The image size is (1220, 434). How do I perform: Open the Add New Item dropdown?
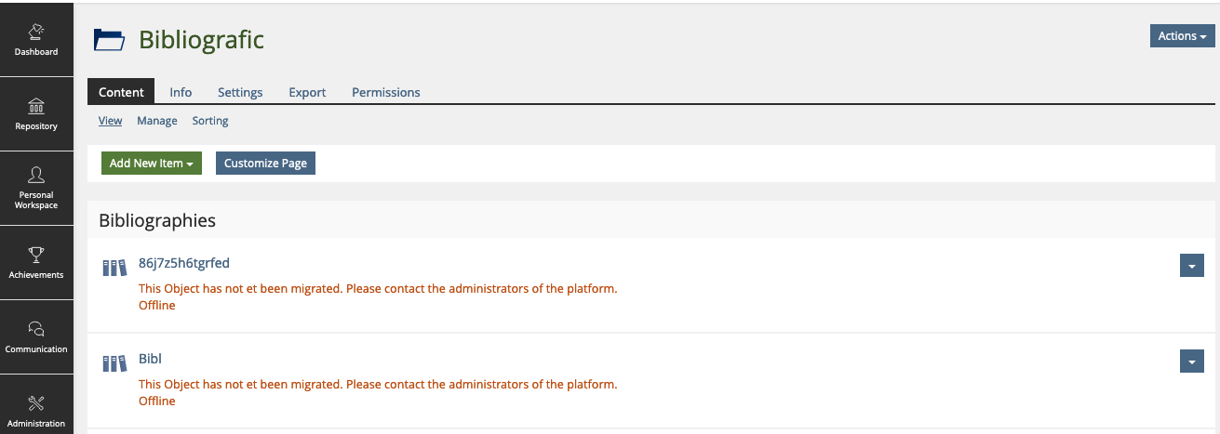coord(151,163)
